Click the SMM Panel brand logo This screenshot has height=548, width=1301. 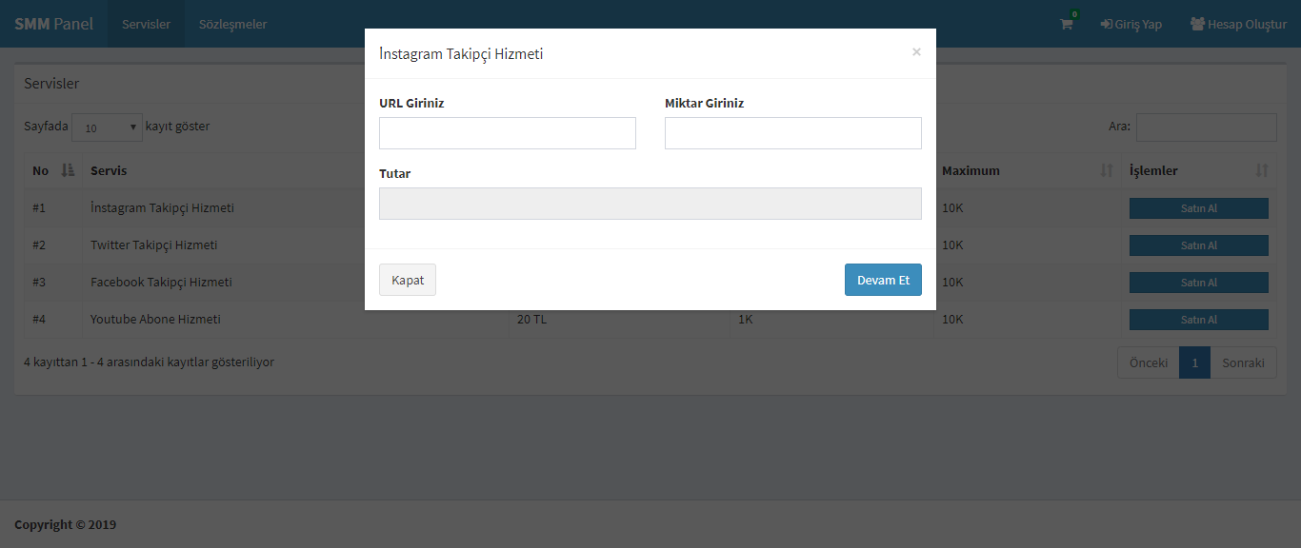point(53,24)
